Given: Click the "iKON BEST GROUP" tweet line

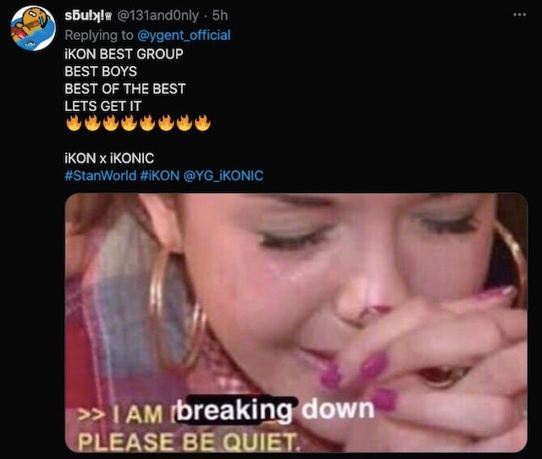Looking at the screenshot, I should click(124, 54).
